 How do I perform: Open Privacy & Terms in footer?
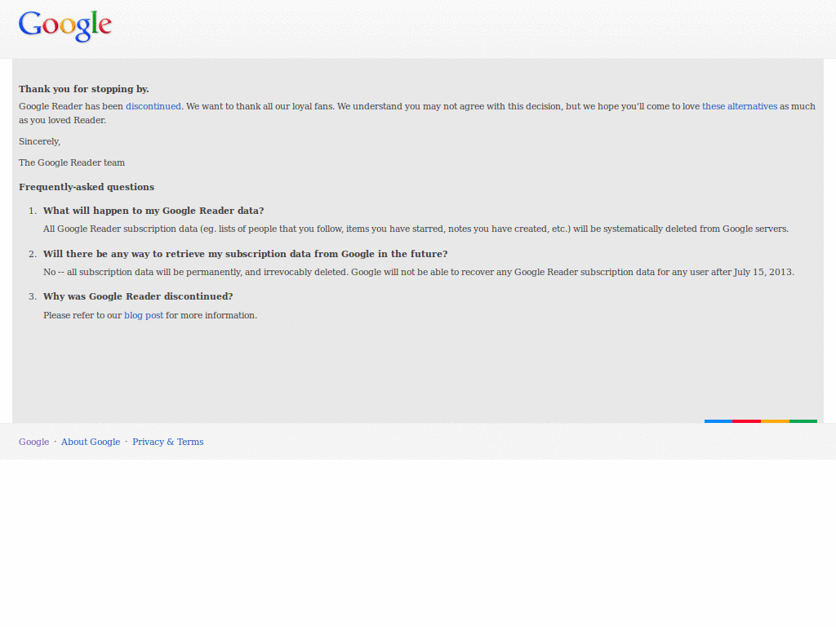pyautogui.click(x=168, y=442)
